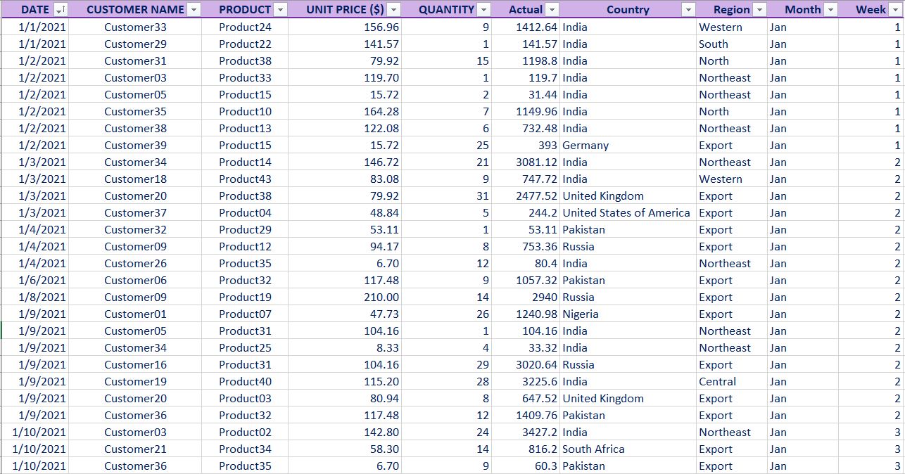This screenshot has width=905, height=474.
Task: Click the UNIT PRICE ($) filter icon
Action: (393, 10)
